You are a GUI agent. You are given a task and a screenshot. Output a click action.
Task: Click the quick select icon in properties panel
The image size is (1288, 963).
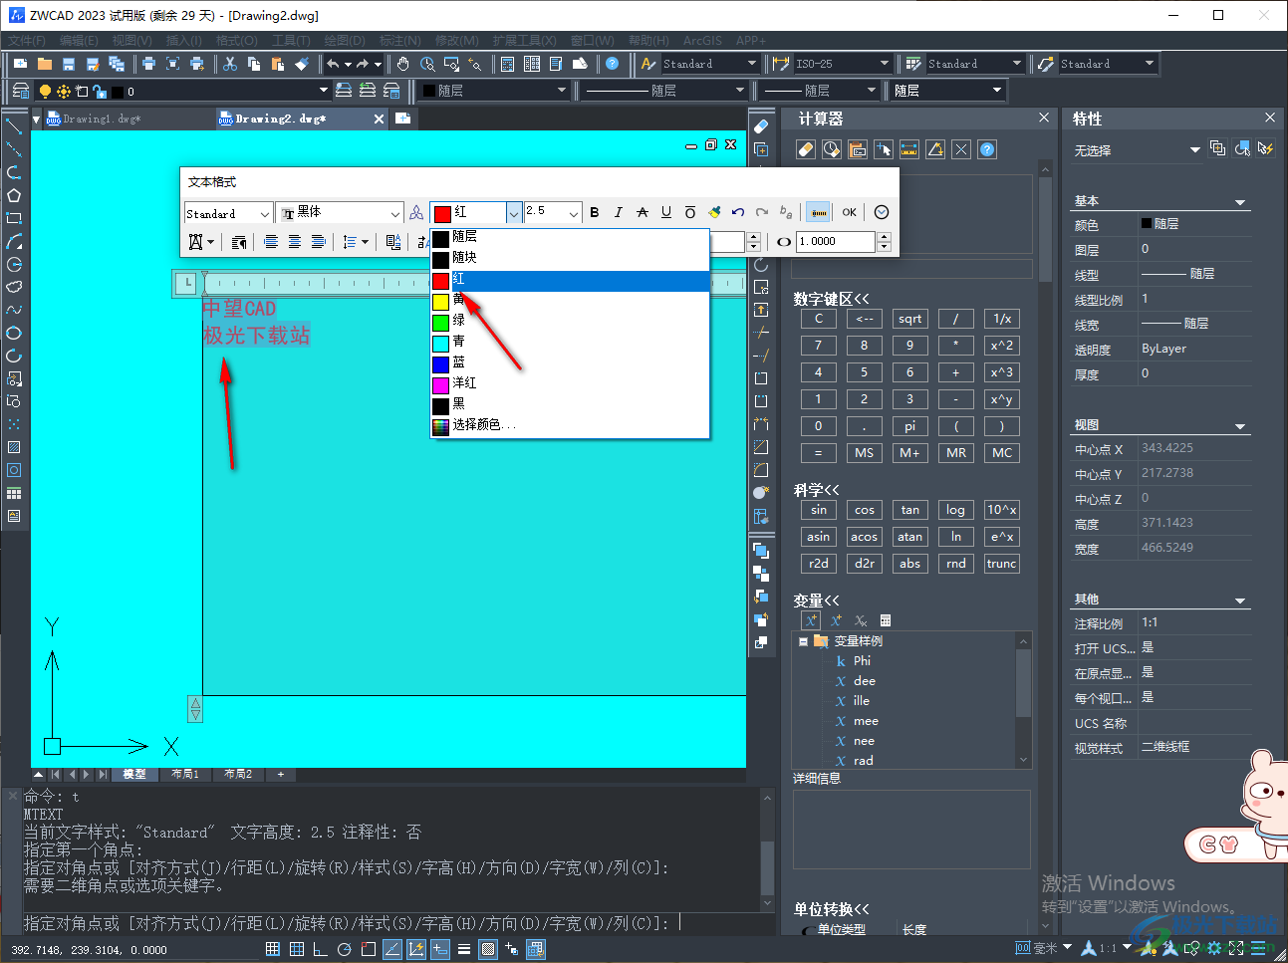(1266, 148)
